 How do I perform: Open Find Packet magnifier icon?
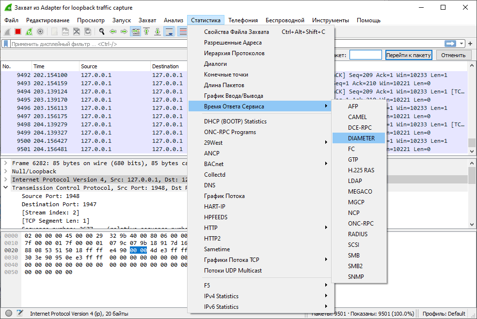[102, 31]
